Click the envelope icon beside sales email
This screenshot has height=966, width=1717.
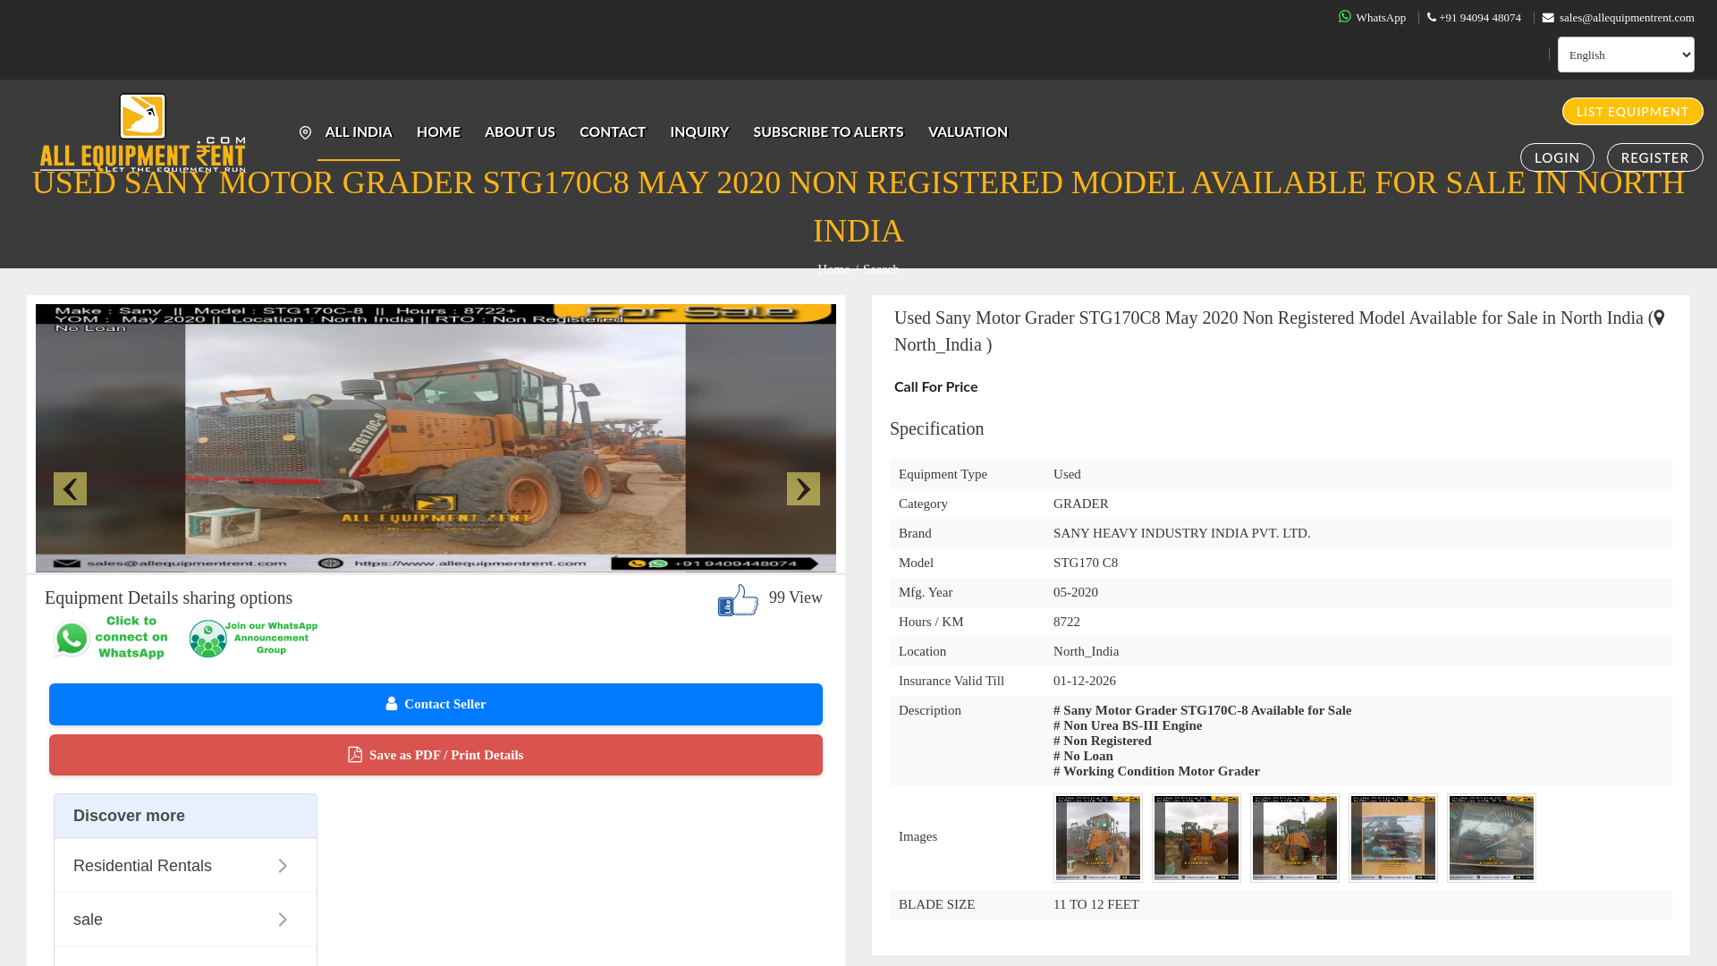(1548, 18)
